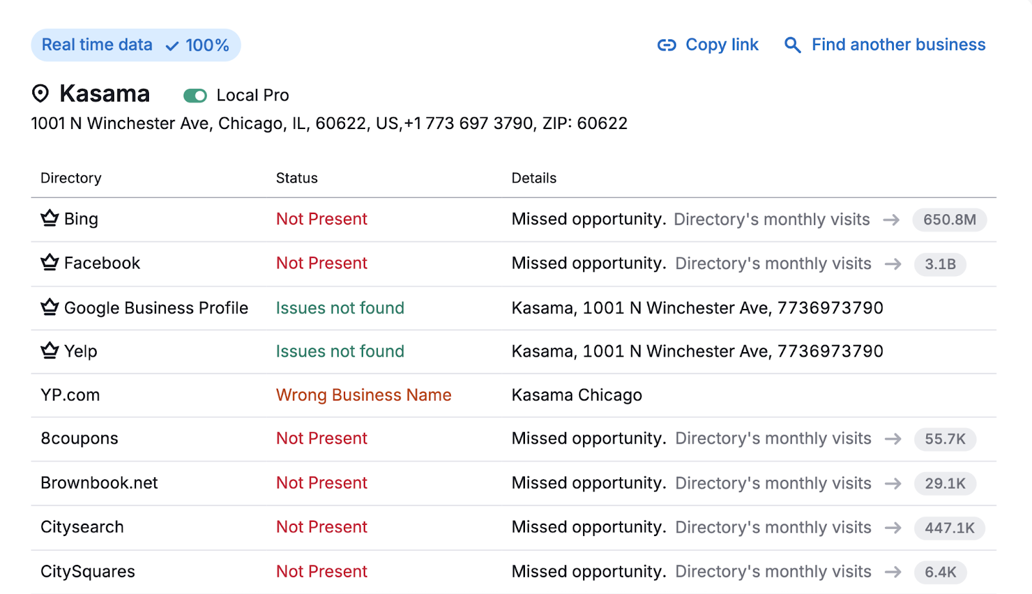
Task: Click the magnifying glass search icon
Action: point(791,45)
